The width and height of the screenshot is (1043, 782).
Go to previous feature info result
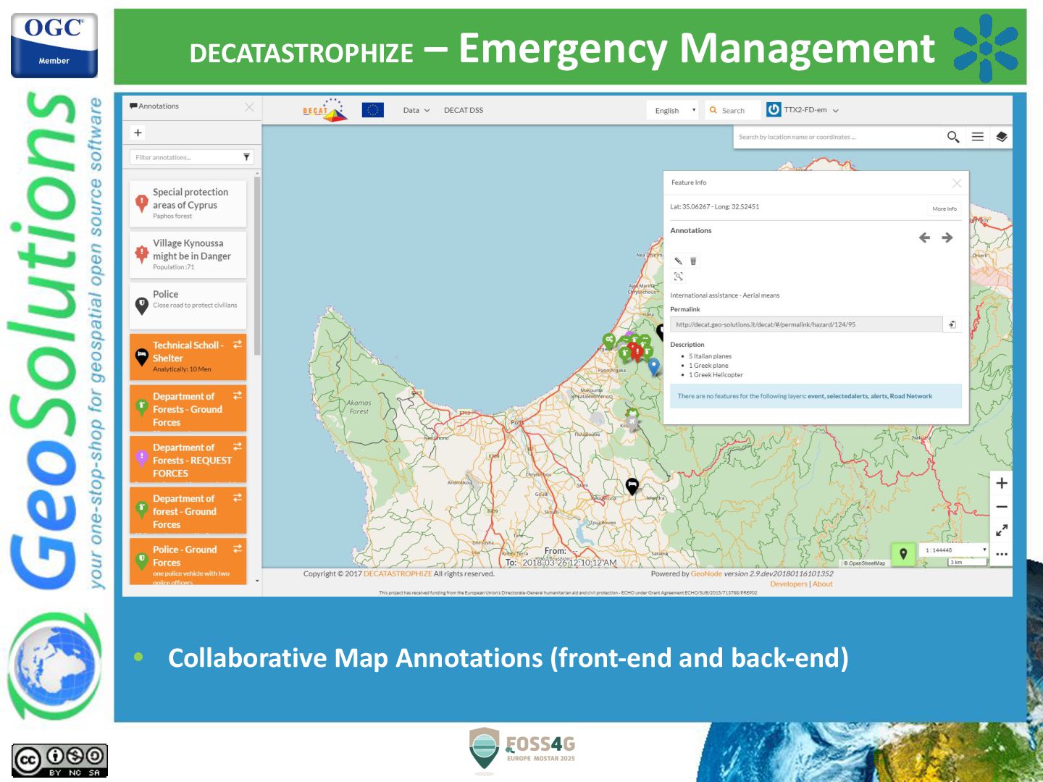[924, 237]
